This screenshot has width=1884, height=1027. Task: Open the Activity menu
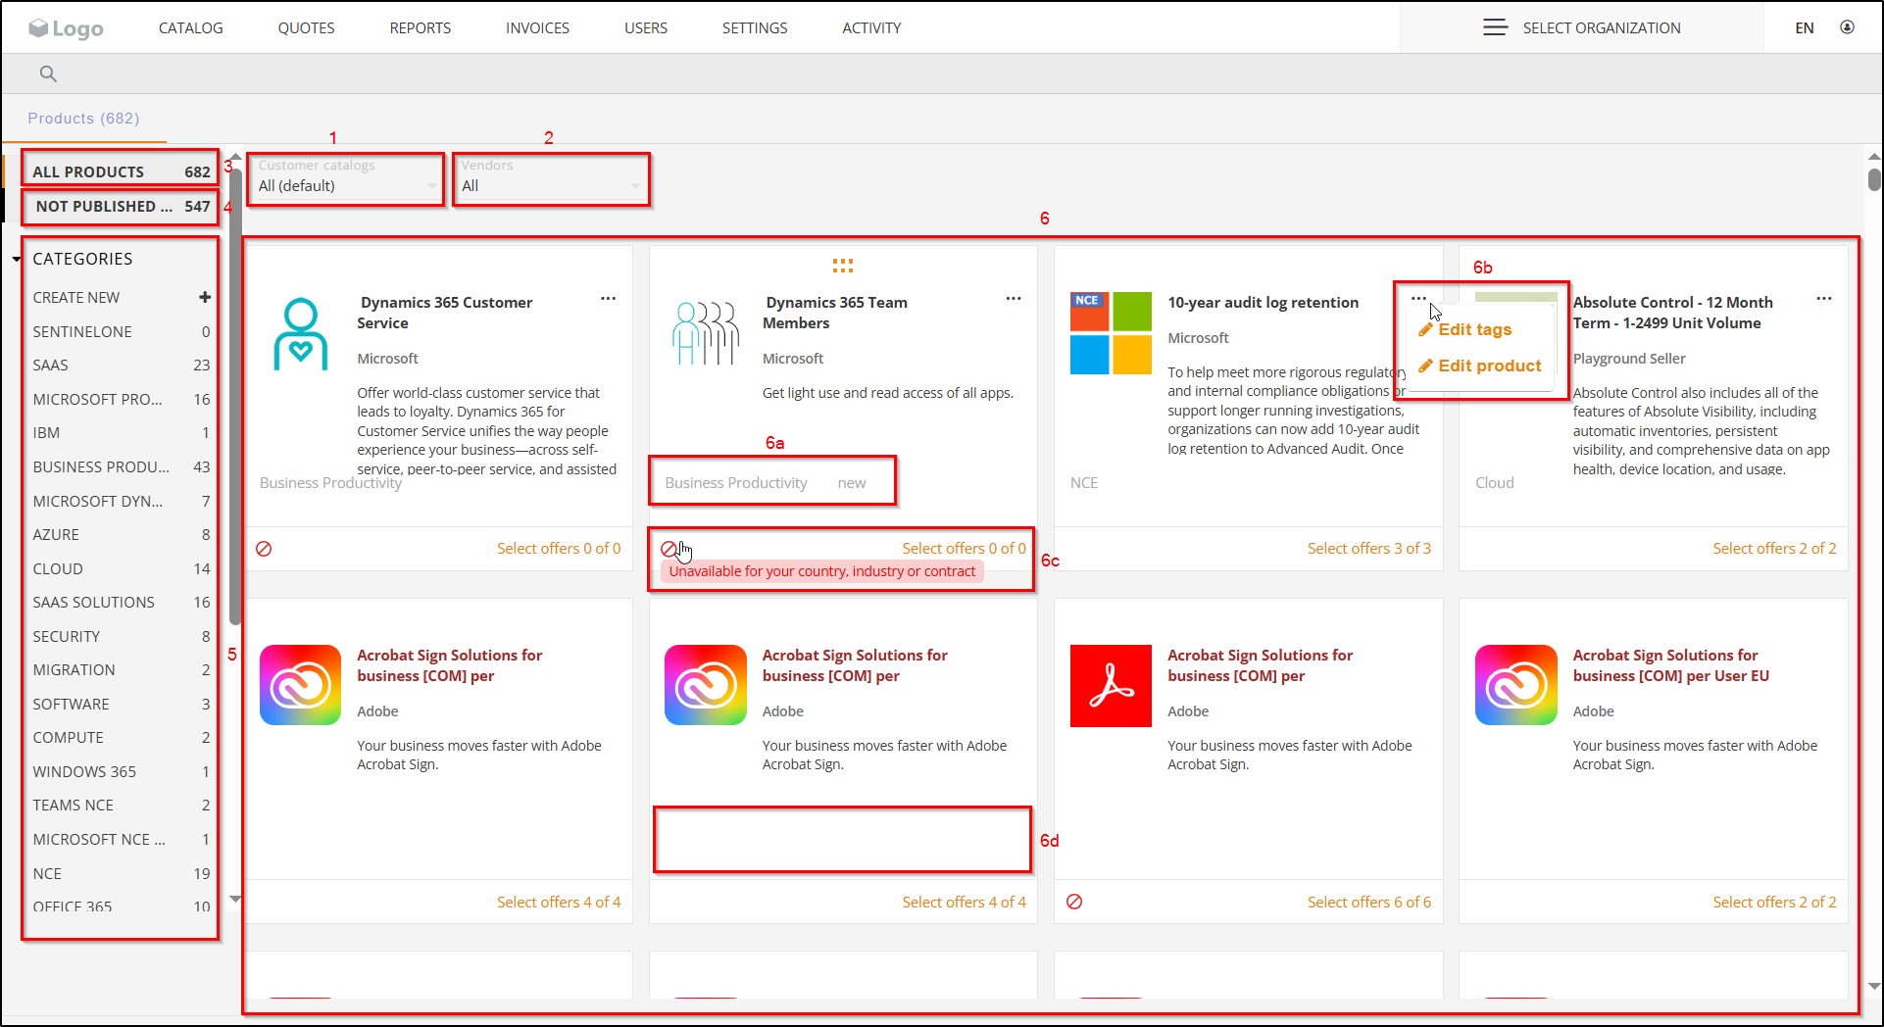pos(871,27)
